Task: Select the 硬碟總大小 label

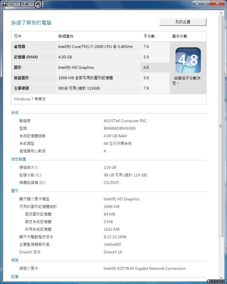Action: coord(29,168)
